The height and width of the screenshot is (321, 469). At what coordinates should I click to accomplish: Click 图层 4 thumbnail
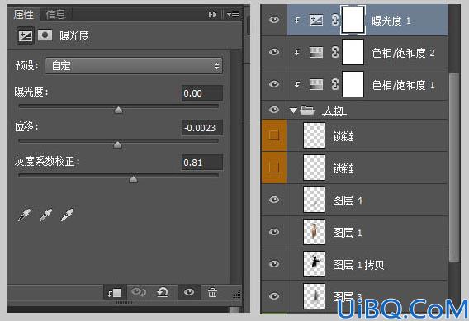point(314,200)
